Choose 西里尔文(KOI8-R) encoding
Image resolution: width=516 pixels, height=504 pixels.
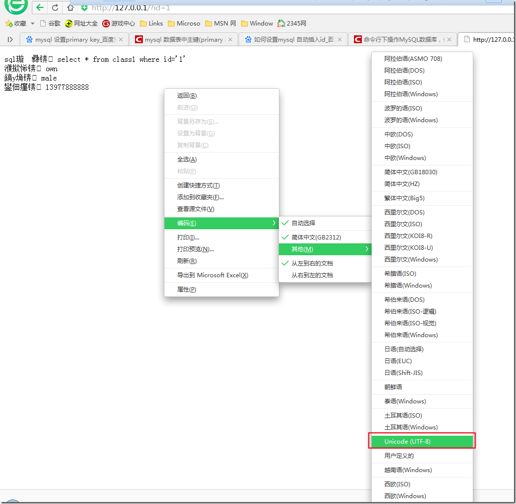422,236
